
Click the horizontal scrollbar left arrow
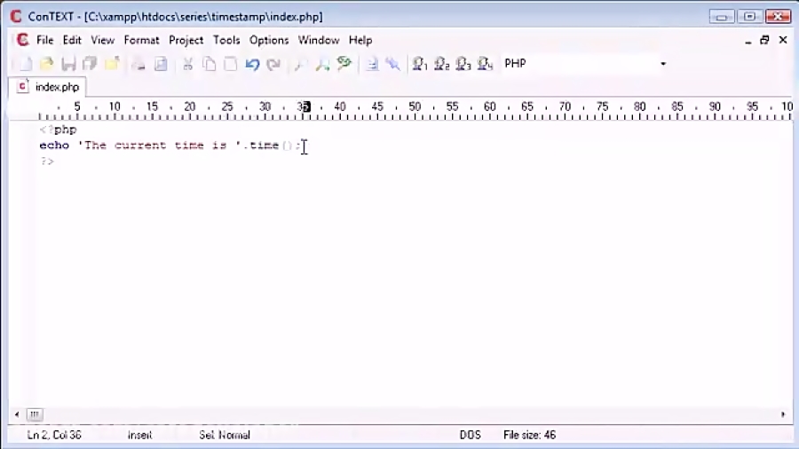pos(17,414)
